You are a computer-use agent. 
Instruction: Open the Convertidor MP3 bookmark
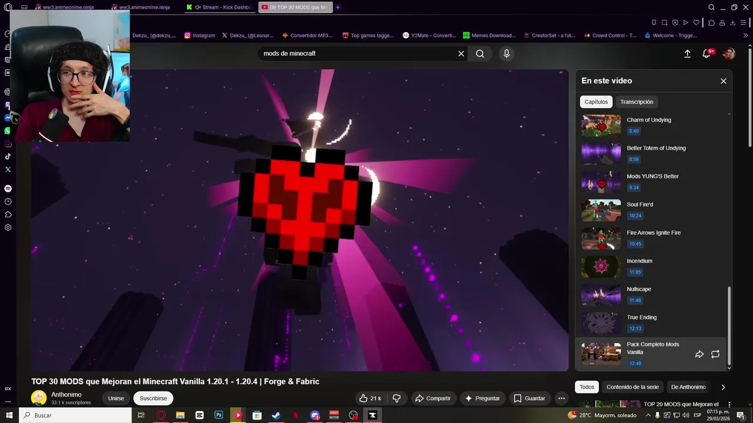point(306,35)
